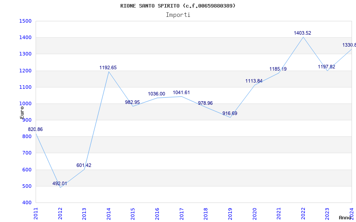This screenshot has height=222, width=356.
Task: Click the 2014 x-axis year label
Action: pos(109,214)
